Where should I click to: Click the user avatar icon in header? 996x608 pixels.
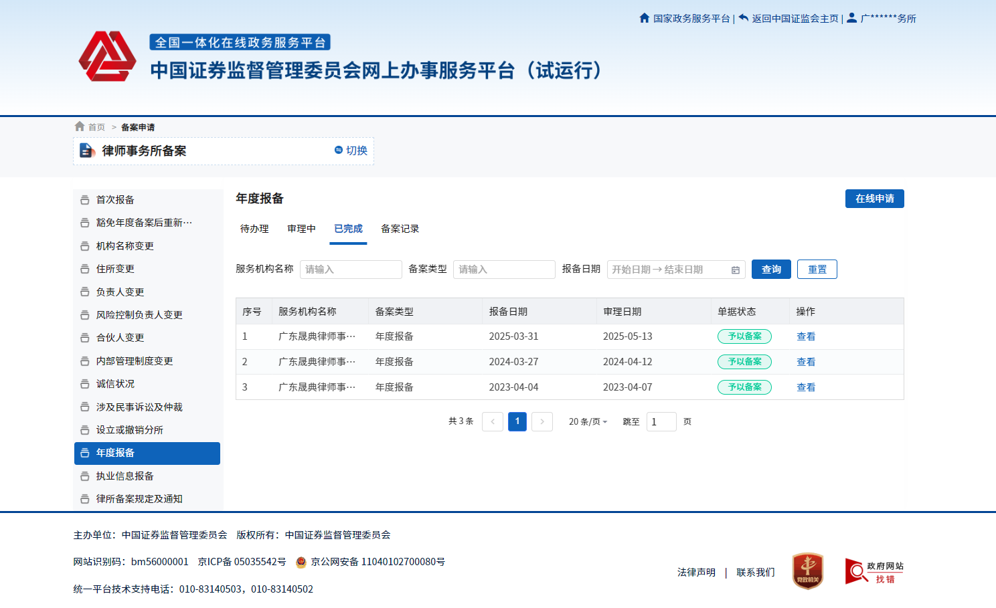coord(851,18)
